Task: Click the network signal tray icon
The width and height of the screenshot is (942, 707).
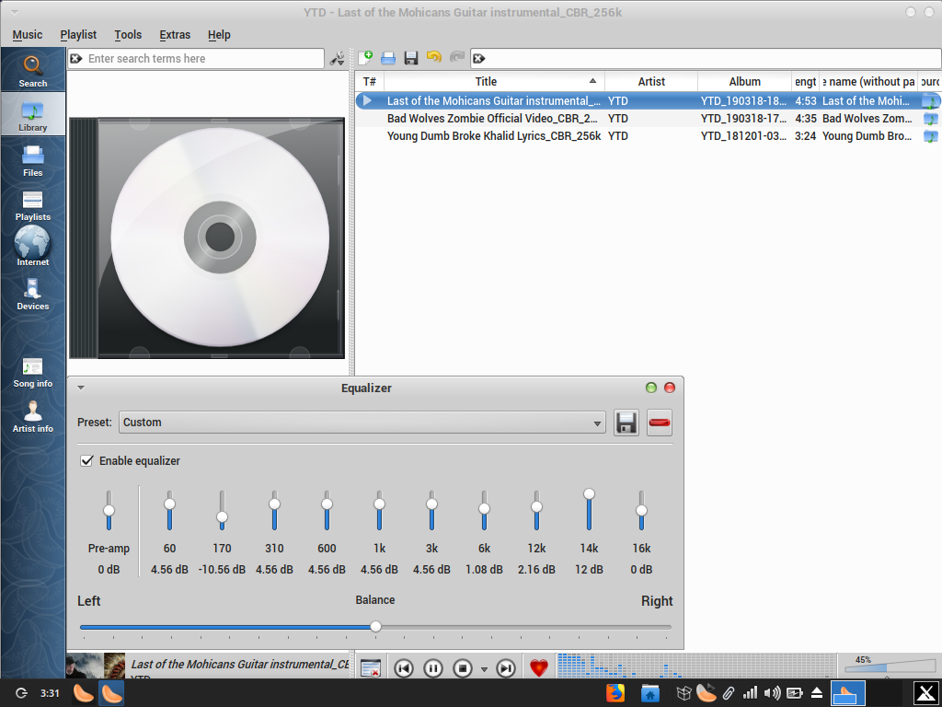Action: 750,693
